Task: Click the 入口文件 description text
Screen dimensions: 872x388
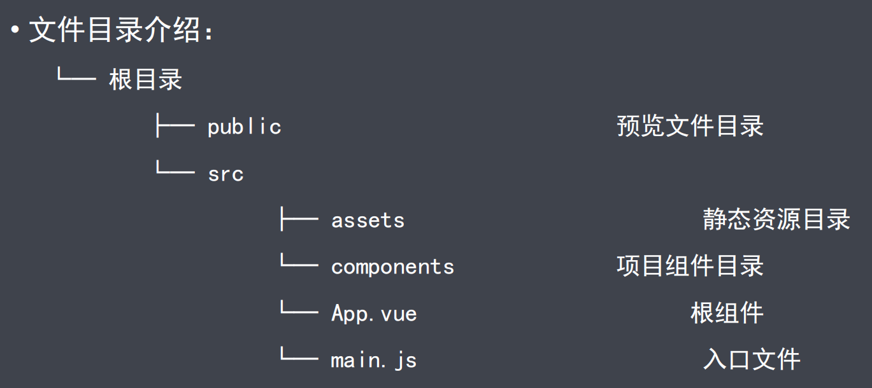Action: click(x=752, y=359)
